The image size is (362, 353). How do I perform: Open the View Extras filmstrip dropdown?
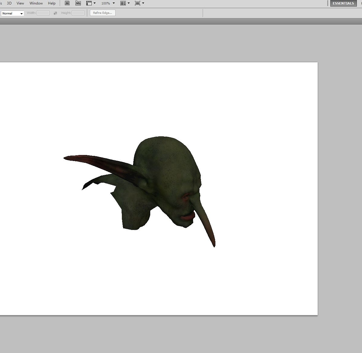[91, 3]
